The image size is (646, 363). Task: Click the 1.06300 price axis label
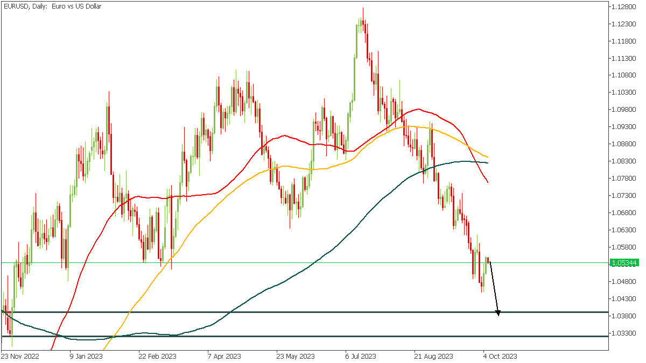[x=624, y=230]
